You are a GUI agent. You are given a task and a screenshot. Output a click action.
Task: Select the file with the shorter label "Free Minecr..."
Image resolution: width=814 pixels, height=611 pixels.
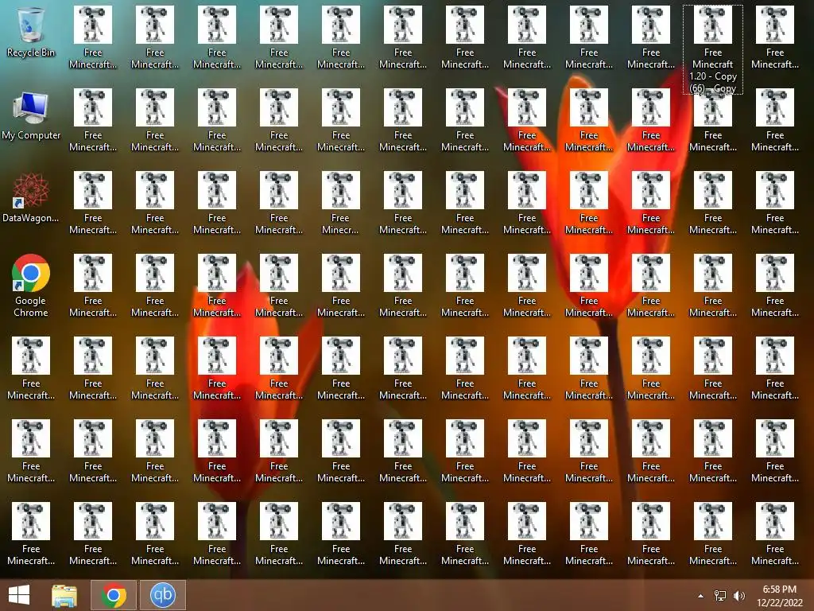pos(340,203)
